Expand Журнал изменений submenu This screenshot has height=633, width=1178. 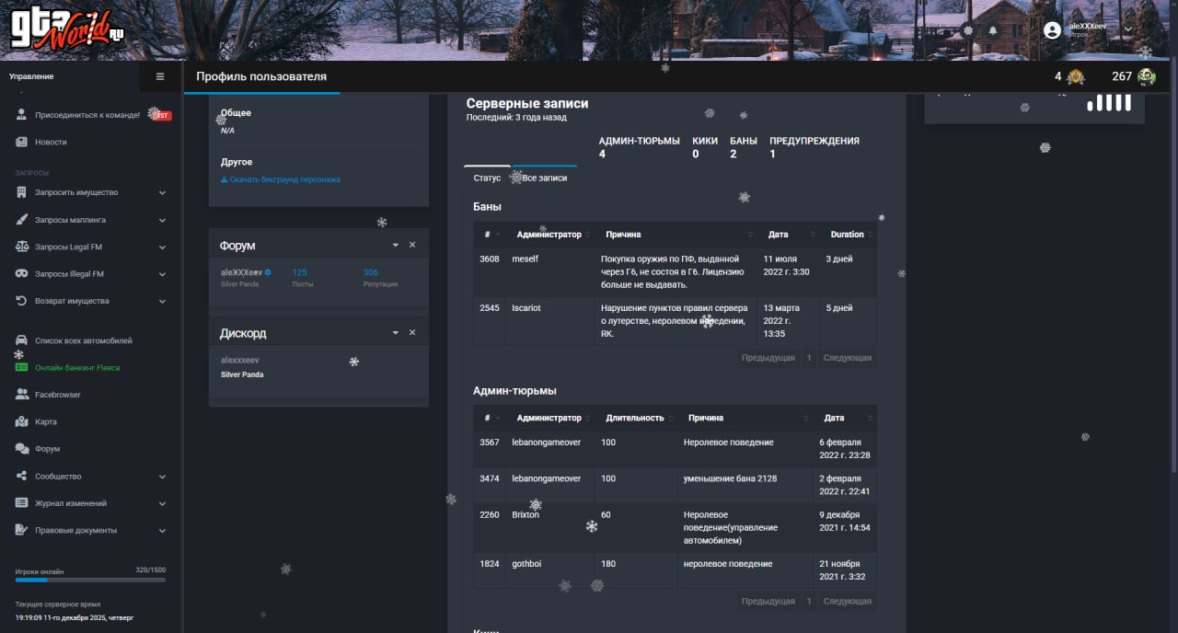click(162, 503)
